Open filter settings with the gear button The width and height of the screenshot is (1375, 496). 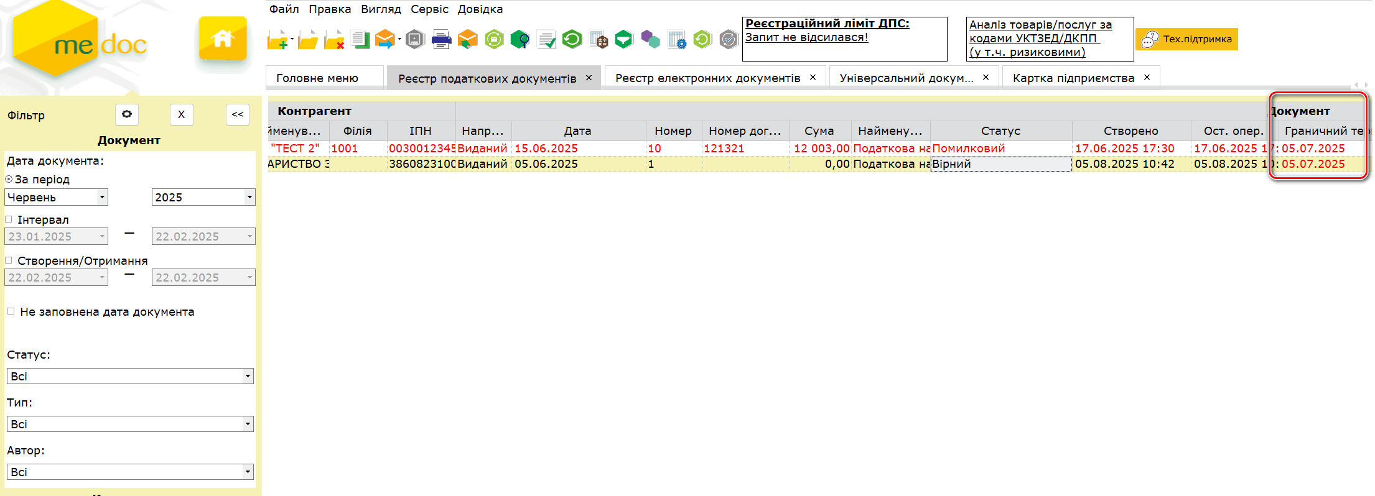pos(127,114)
